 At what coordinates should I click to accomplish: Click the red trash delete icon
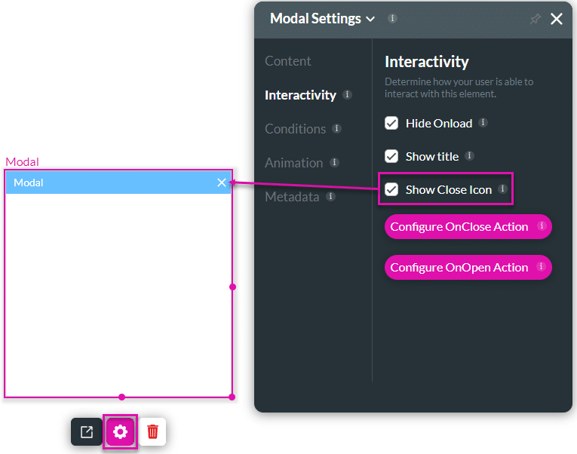click(153, 432)
